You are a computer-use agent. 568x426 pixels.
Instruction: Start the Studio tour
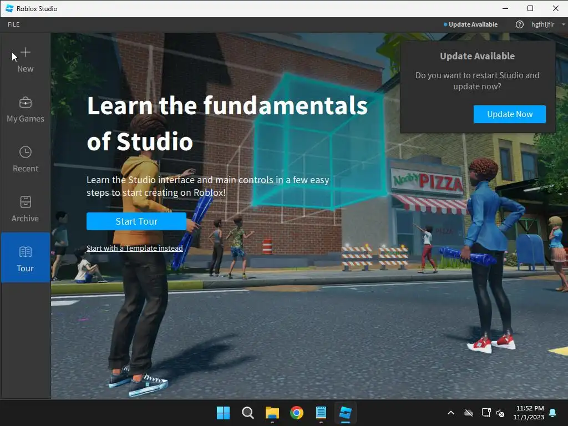tap(136, 221)
